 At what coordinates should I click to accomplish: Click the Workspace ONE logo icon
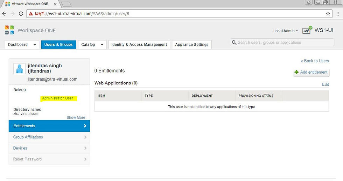pos(9,30)
